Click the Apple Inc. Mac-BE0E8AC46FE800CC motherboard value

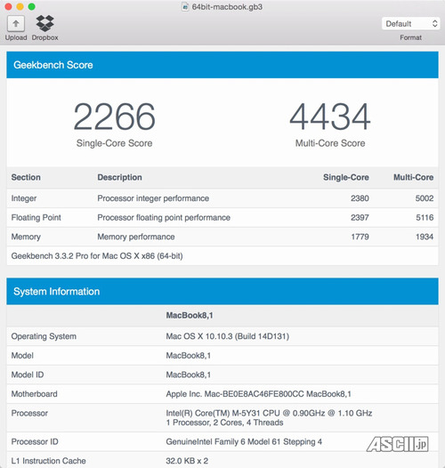pyautogui.click(x=258, y=394)
